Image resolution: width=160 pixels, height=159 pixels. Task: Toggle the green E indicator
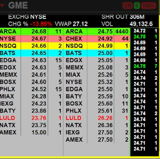[x=137, y=5]
